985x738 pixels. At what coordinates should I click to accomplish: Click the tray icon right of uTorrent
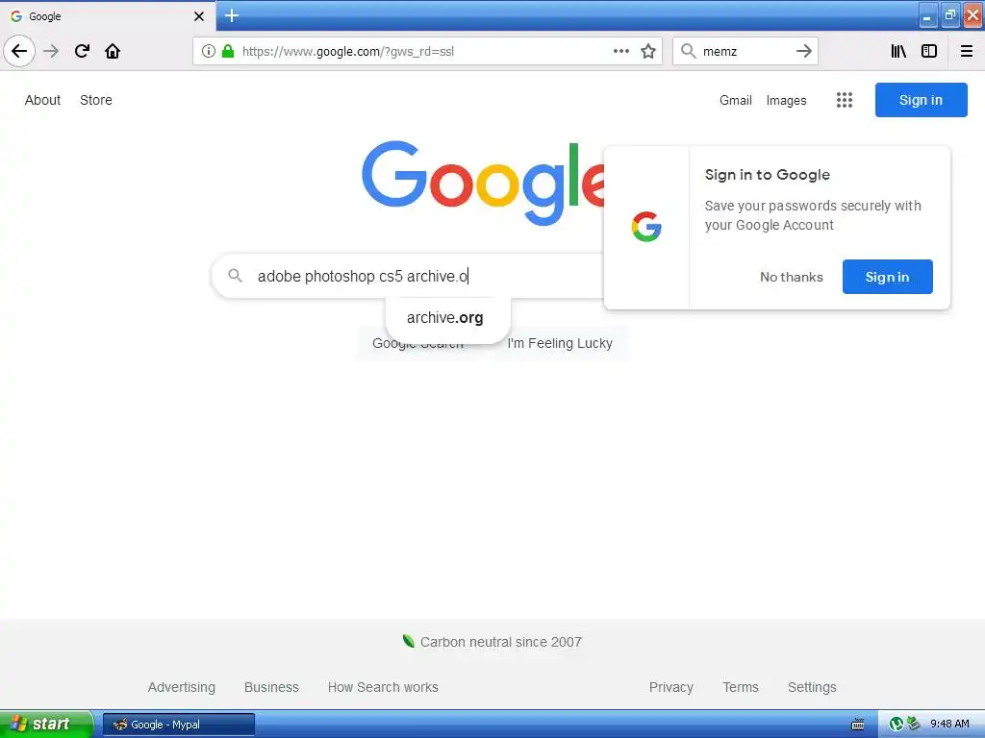914,724
